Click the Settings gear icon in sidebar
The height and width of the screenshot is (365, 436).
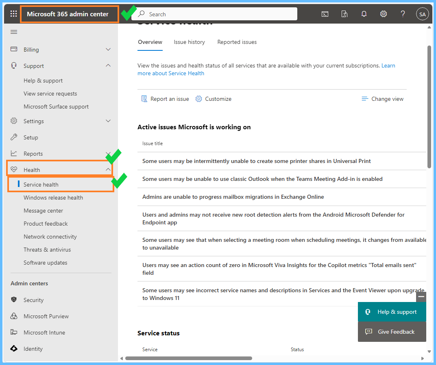click(x=14, y=121)
